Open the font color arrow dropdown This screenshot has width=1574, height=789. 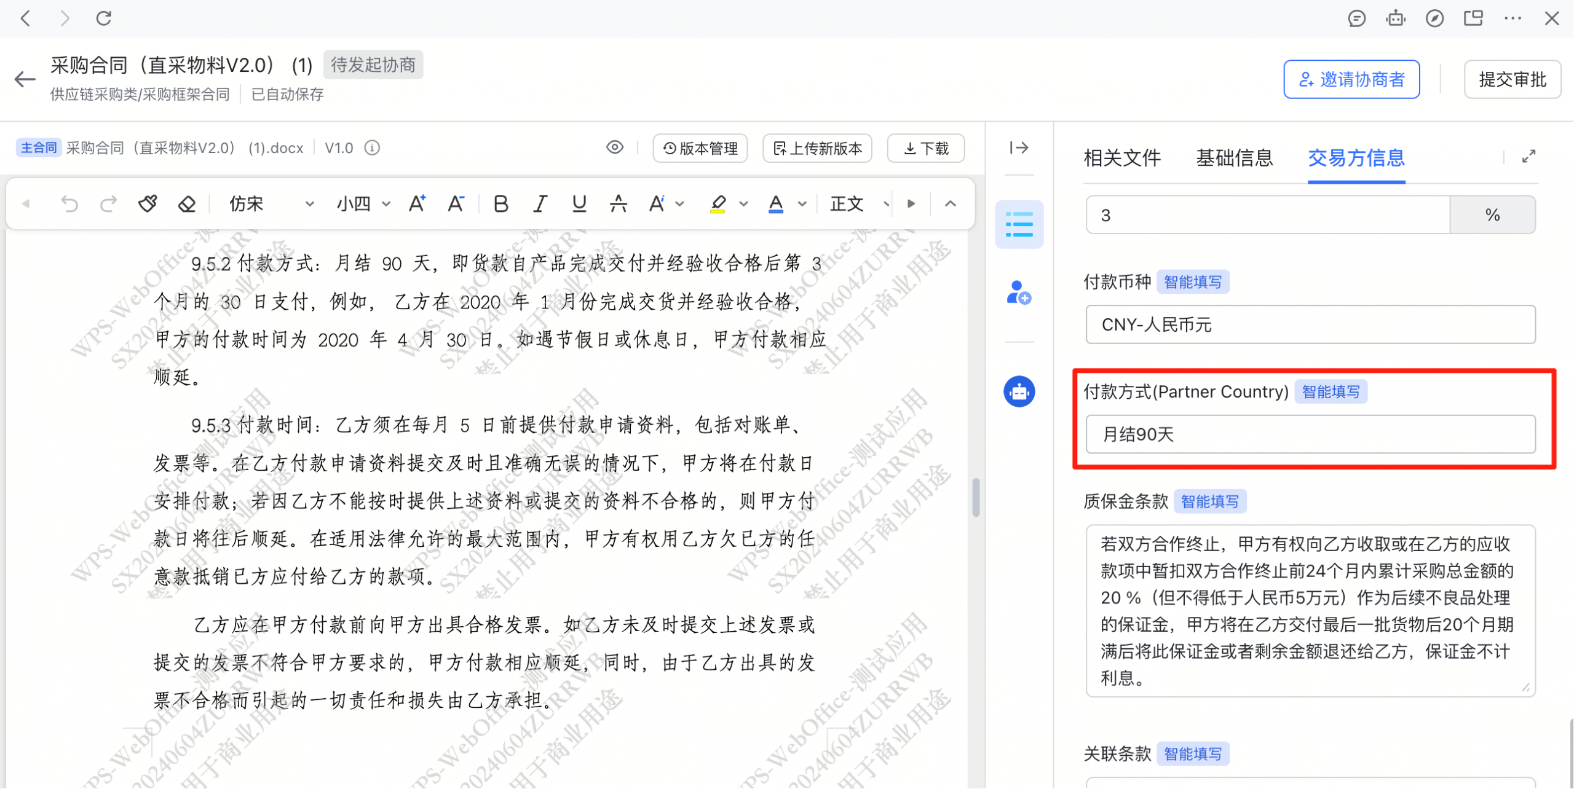(x=802, y=203)
